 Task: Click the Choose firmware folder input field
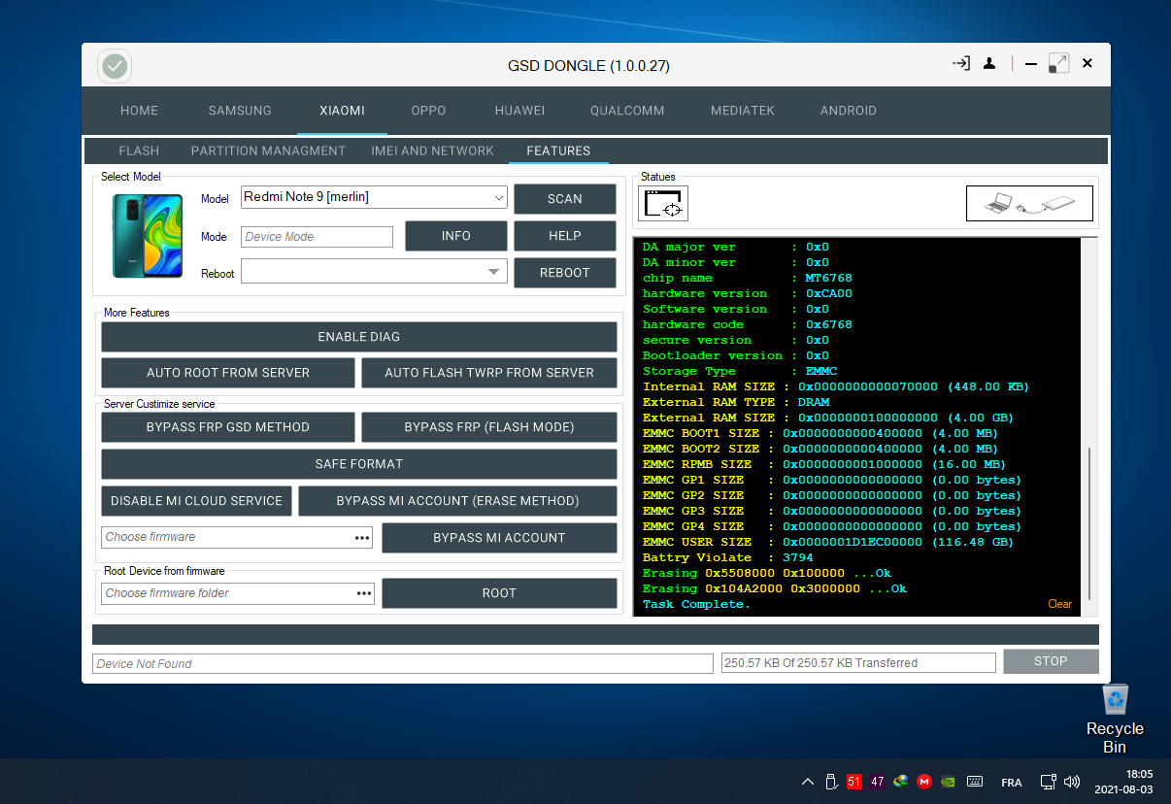coord(225,593)
